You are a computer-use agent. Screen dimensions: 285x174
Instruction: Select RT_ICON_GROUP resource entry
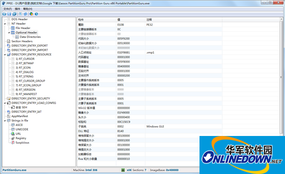coord(28,86)
